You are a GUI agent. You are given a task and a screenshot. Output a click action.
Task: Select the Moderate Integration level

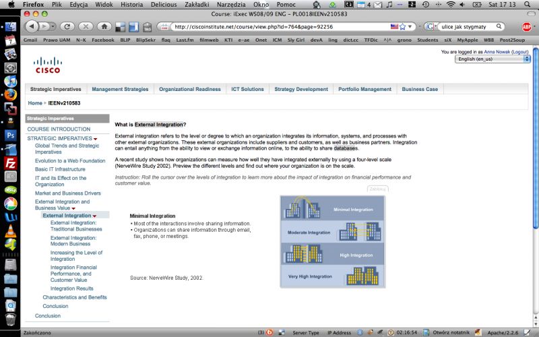332,231
